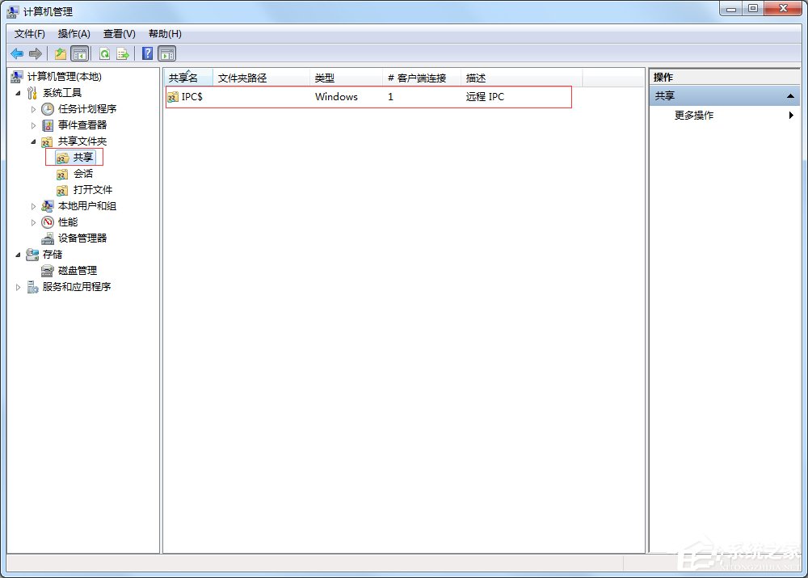Expand the 服务和应用程序 tree node
808x578 pixels.
18,286
